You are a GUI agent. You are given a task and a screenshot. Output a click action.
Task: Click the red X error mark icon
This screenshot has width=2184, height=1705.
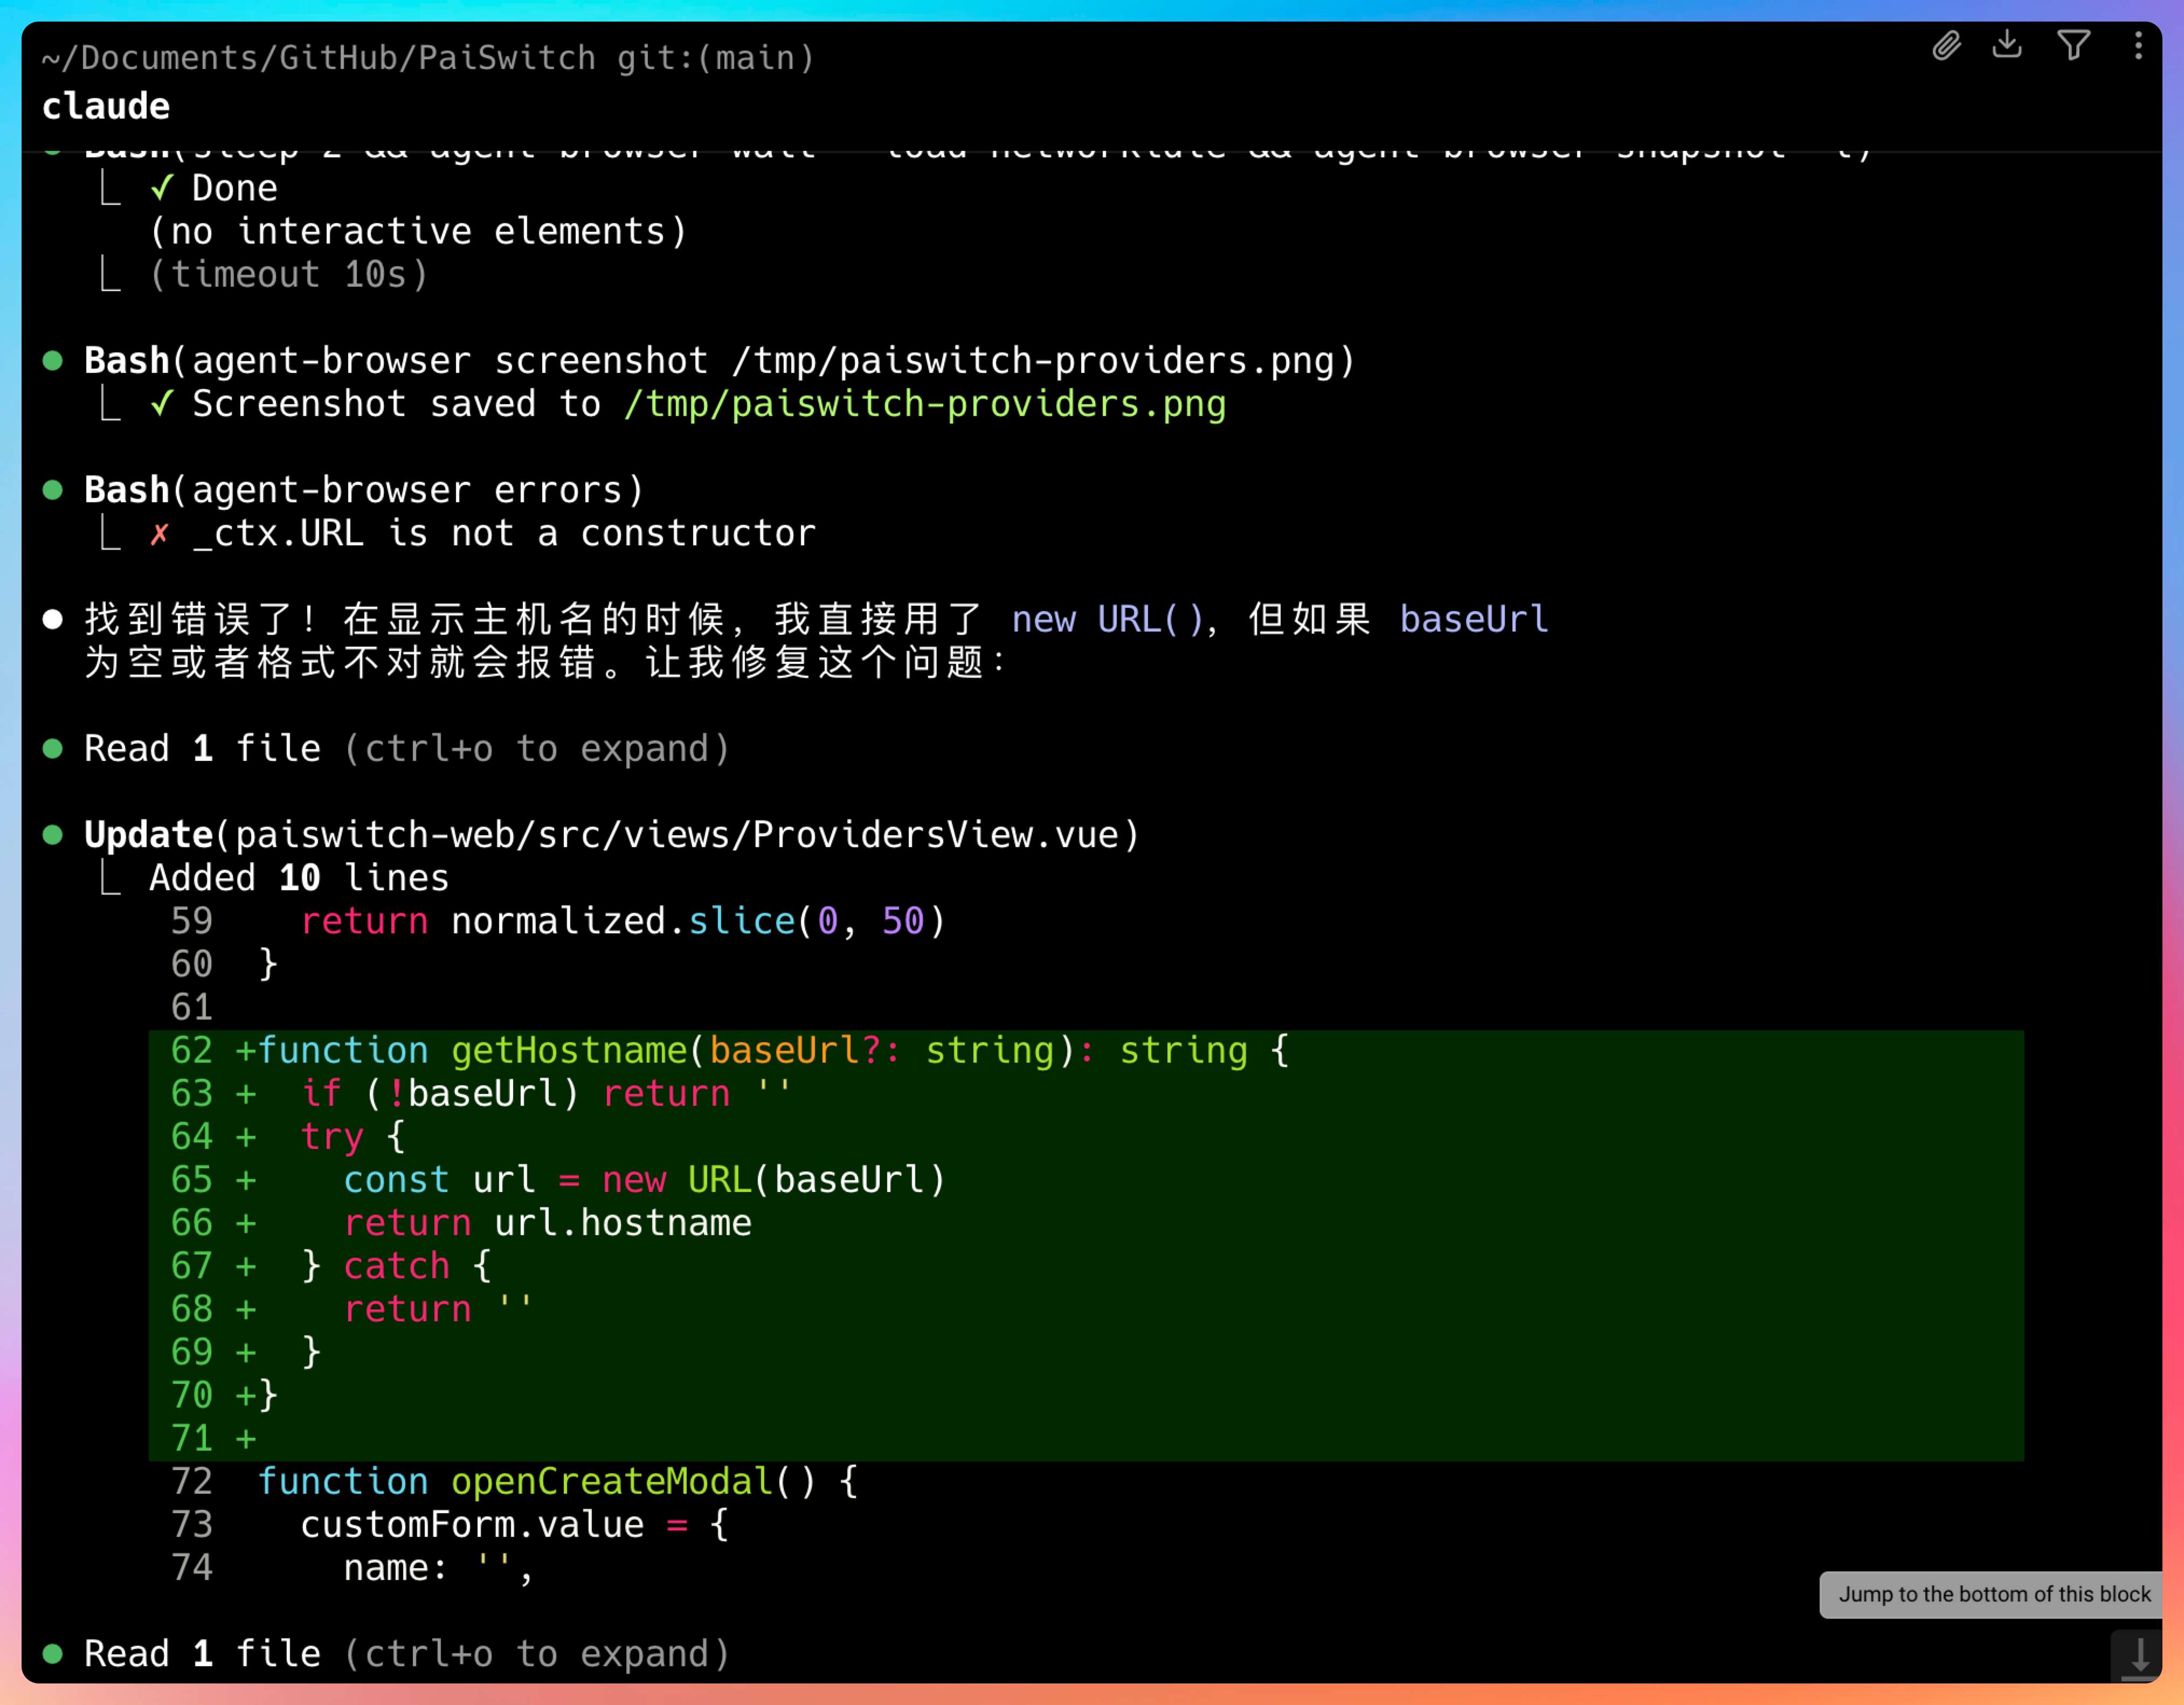[x=159, y=534]
